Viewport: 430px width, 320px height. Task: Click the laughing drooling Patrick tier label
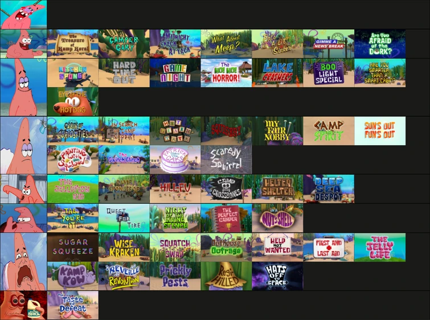[23, 15]
